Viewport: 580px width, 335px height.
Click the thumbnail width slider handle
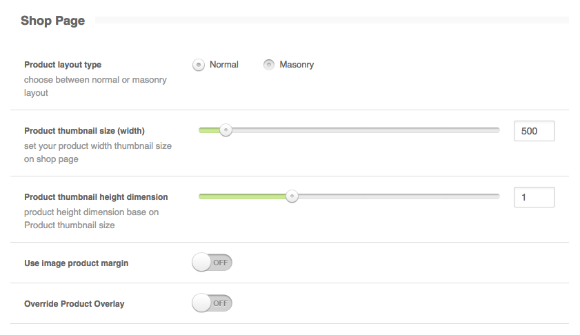[225, 130]
